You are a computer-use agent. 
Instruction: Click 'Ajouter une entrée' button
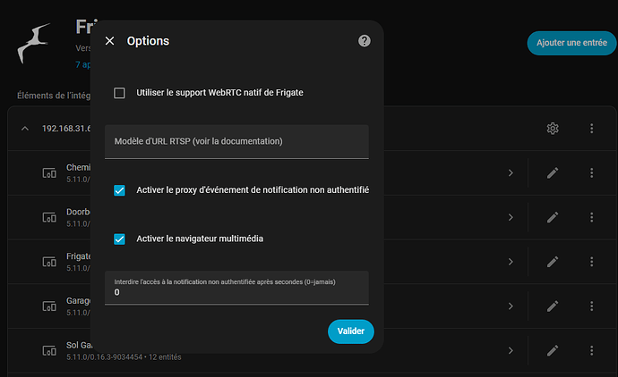pyautogui.click(x=571, y=43)
